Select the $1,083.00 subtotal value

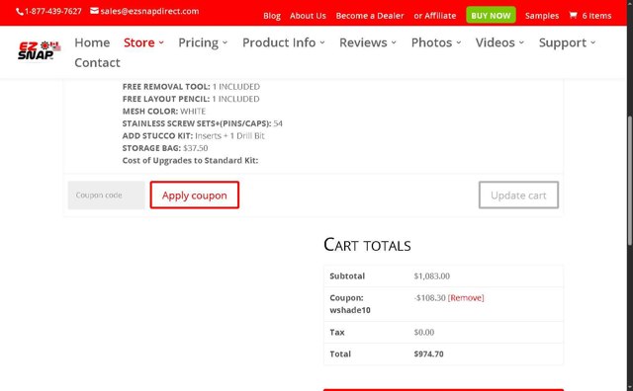(431, 276)
